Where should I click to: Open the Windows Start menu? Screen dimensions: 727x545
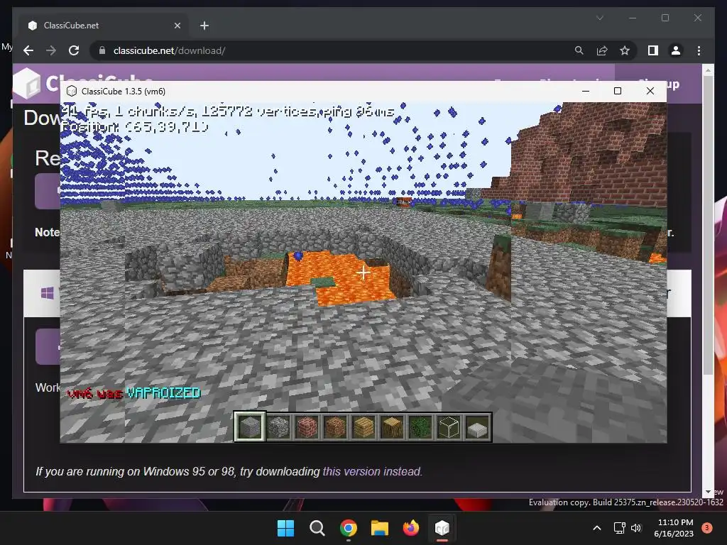285,528
